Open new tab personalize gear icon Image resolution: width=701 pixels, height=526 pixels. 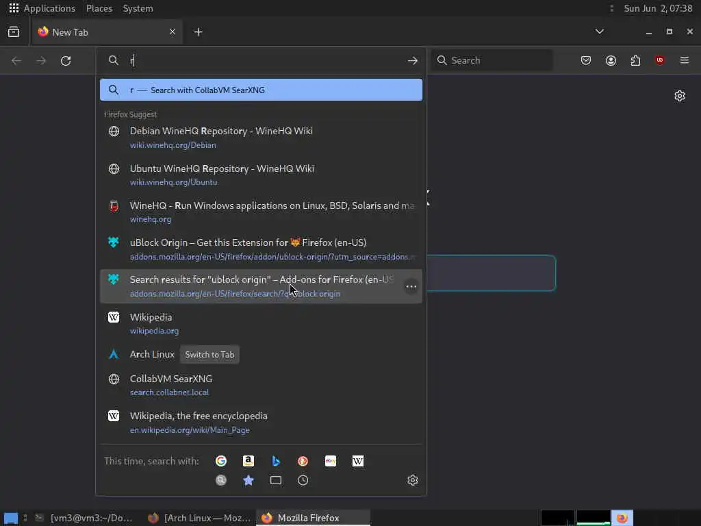(x=680, y=96)
